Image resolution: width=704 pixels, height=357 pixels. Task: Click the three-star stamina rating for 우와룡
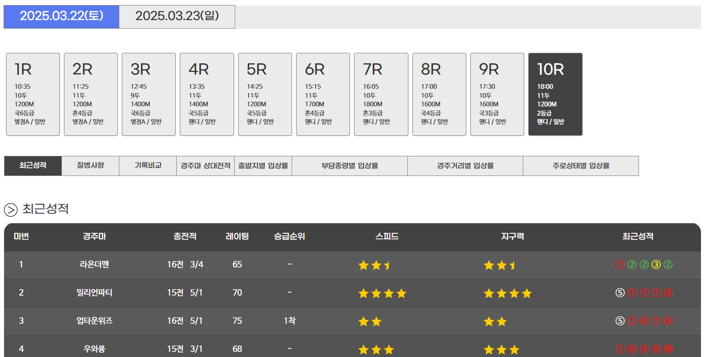(501, 349)
